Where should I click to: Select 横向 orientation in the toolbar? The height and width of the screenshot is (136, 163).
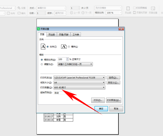(21, 13)
